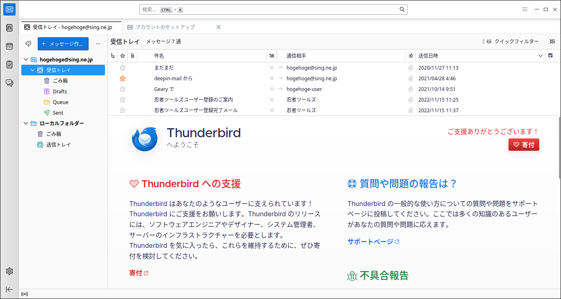
Task: Unstar the 'deepin-mail から' message
Action: pyautogui.click(x=123, y=78)
